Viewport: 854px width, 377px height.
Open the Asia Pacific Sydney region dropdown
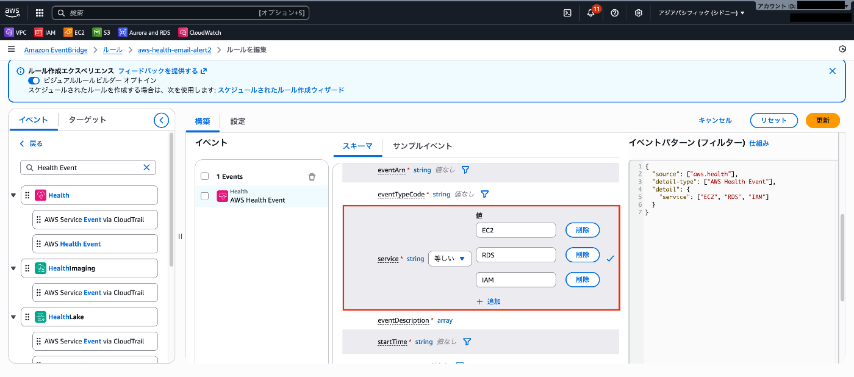(x=701, y=13)
